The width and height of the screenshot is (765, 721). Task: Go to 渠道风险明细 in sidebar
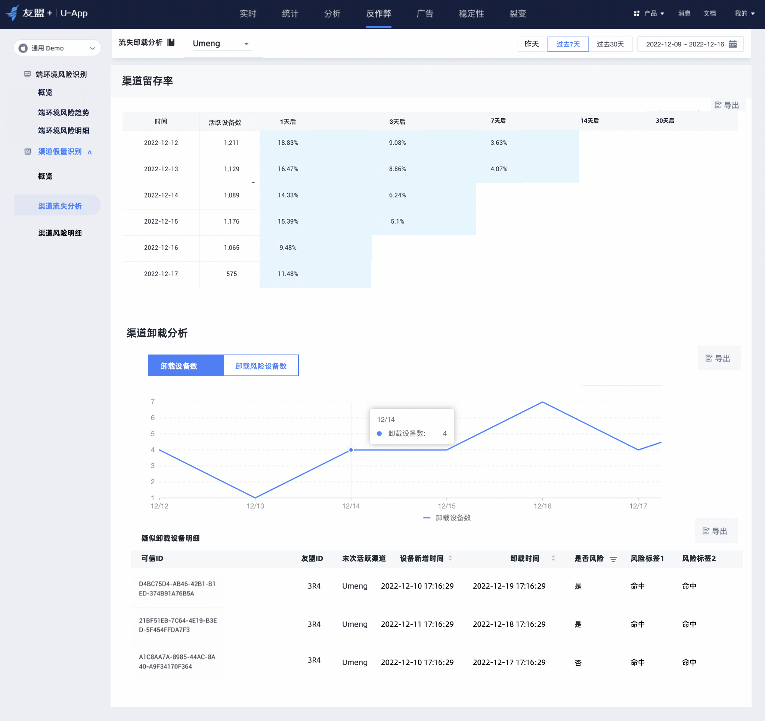[60, 233]
